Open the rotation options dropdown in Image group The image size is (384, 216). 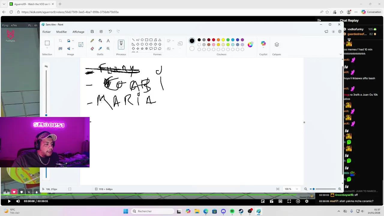(73, 40)
